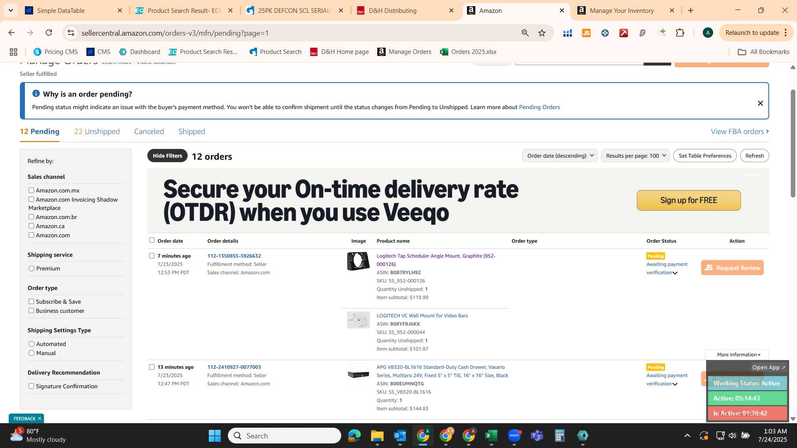This screenshot has width=797, height=448.
Task: Expand the More information dropdown
Action: [x=738, y=355]
